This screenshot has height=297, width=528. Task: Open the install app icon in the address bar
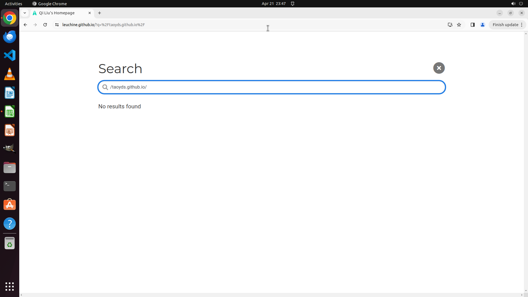pyautogui.click(x=450, y=25)
